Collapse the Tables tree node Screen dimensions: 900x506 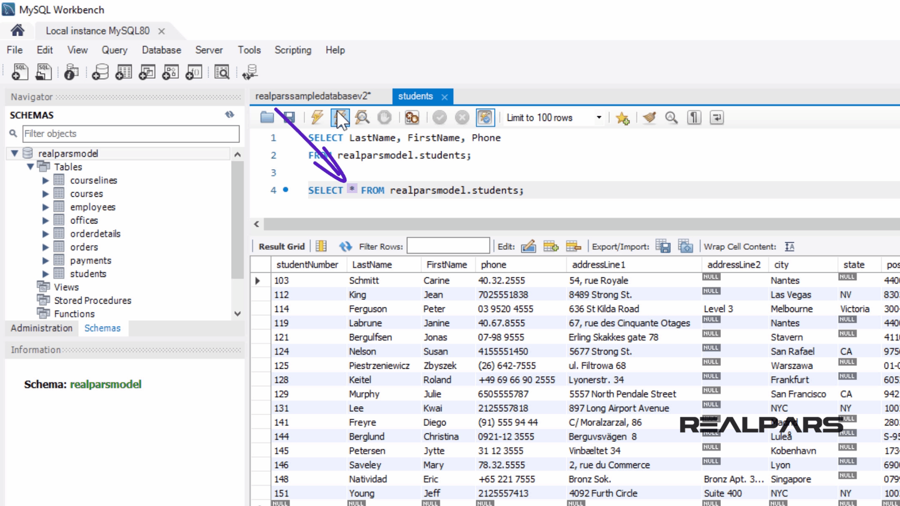(30, 167)
